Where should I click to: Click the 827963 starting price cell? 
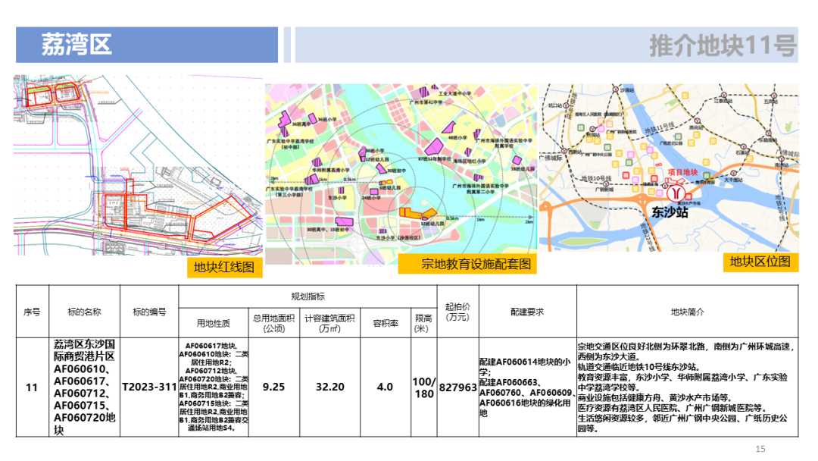pos(457,387)
